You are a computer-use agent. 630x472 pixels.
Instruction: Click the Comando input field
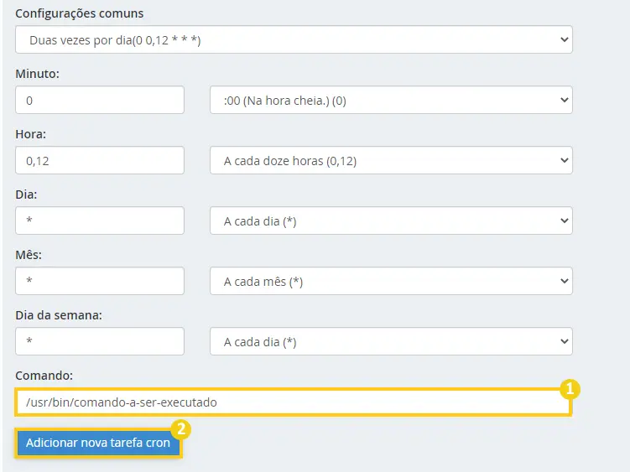pyautogui.click(x=293, y=402)
